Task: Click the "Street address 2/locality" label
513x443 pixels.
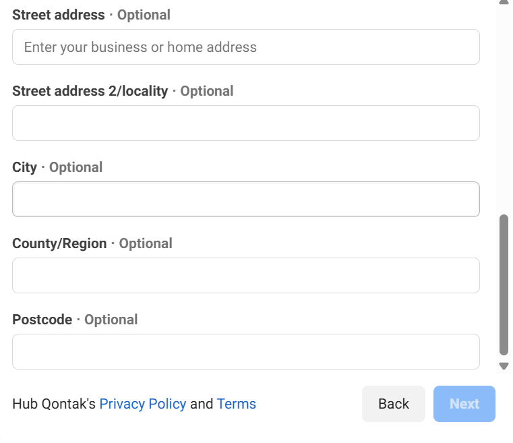Action: point(90,91)
